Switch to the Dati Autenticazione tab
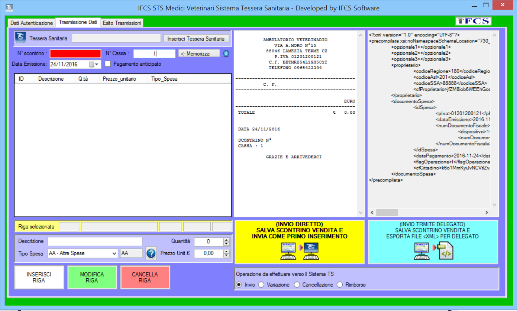The height and width of the screenshot is (311, 517). 32,23
